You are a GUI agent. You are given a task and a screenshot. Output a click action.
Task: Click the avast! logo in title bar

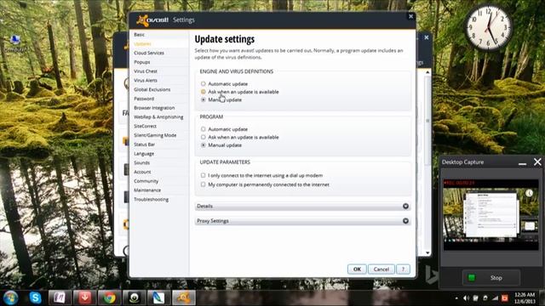pyautogui.click(x=152, y=20)
